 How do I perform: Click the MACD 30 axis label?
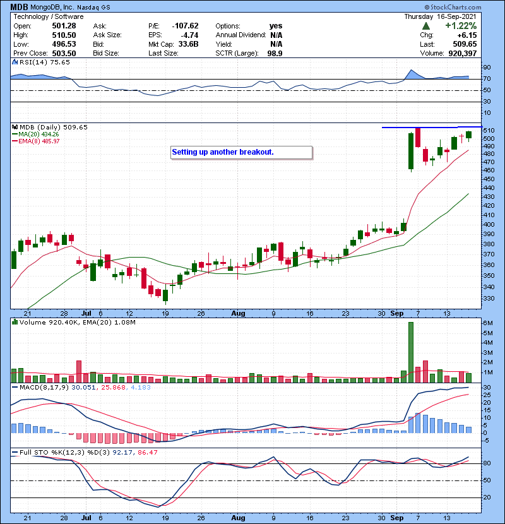pyautogui.click(x=487, y=388)
